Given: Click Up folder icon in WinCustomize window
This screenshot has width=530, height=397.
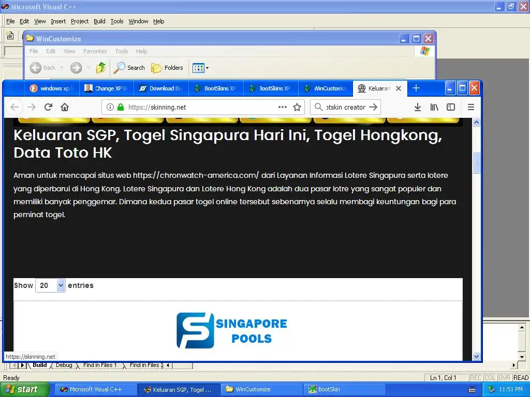Looking at the screenshot, I should tap(101, 68).
